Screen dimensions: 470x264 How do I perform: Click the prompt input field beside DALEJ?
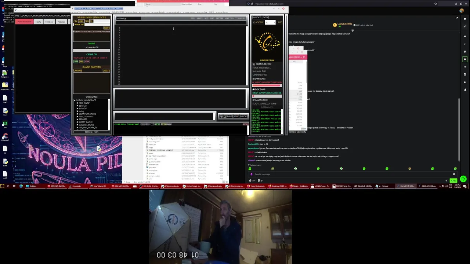click(164, 116)
